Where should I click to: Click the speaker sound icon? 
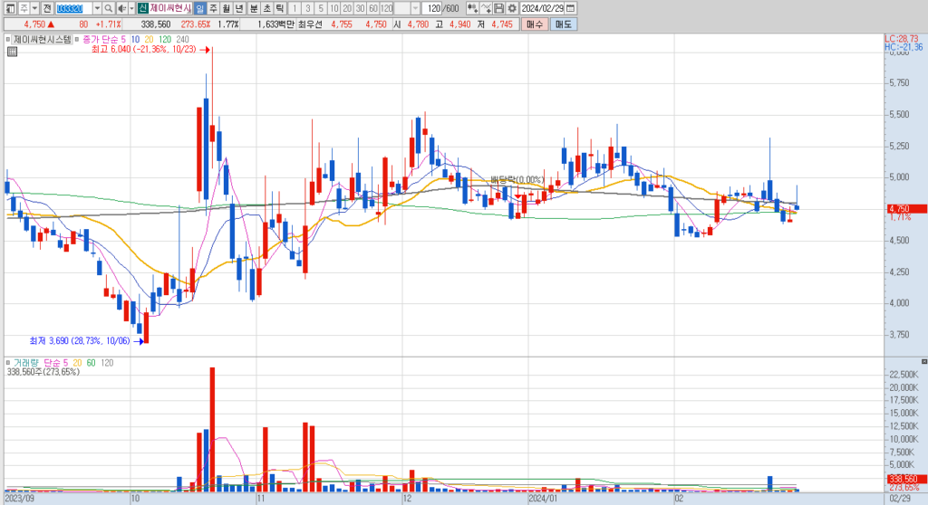[x=122, y=8]
